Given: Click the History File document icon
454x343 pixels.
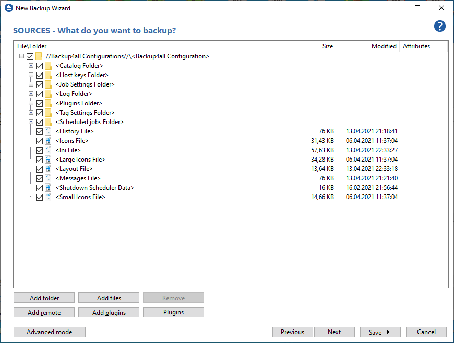Looking at the screenshot, I should click(x=49, y=131).
